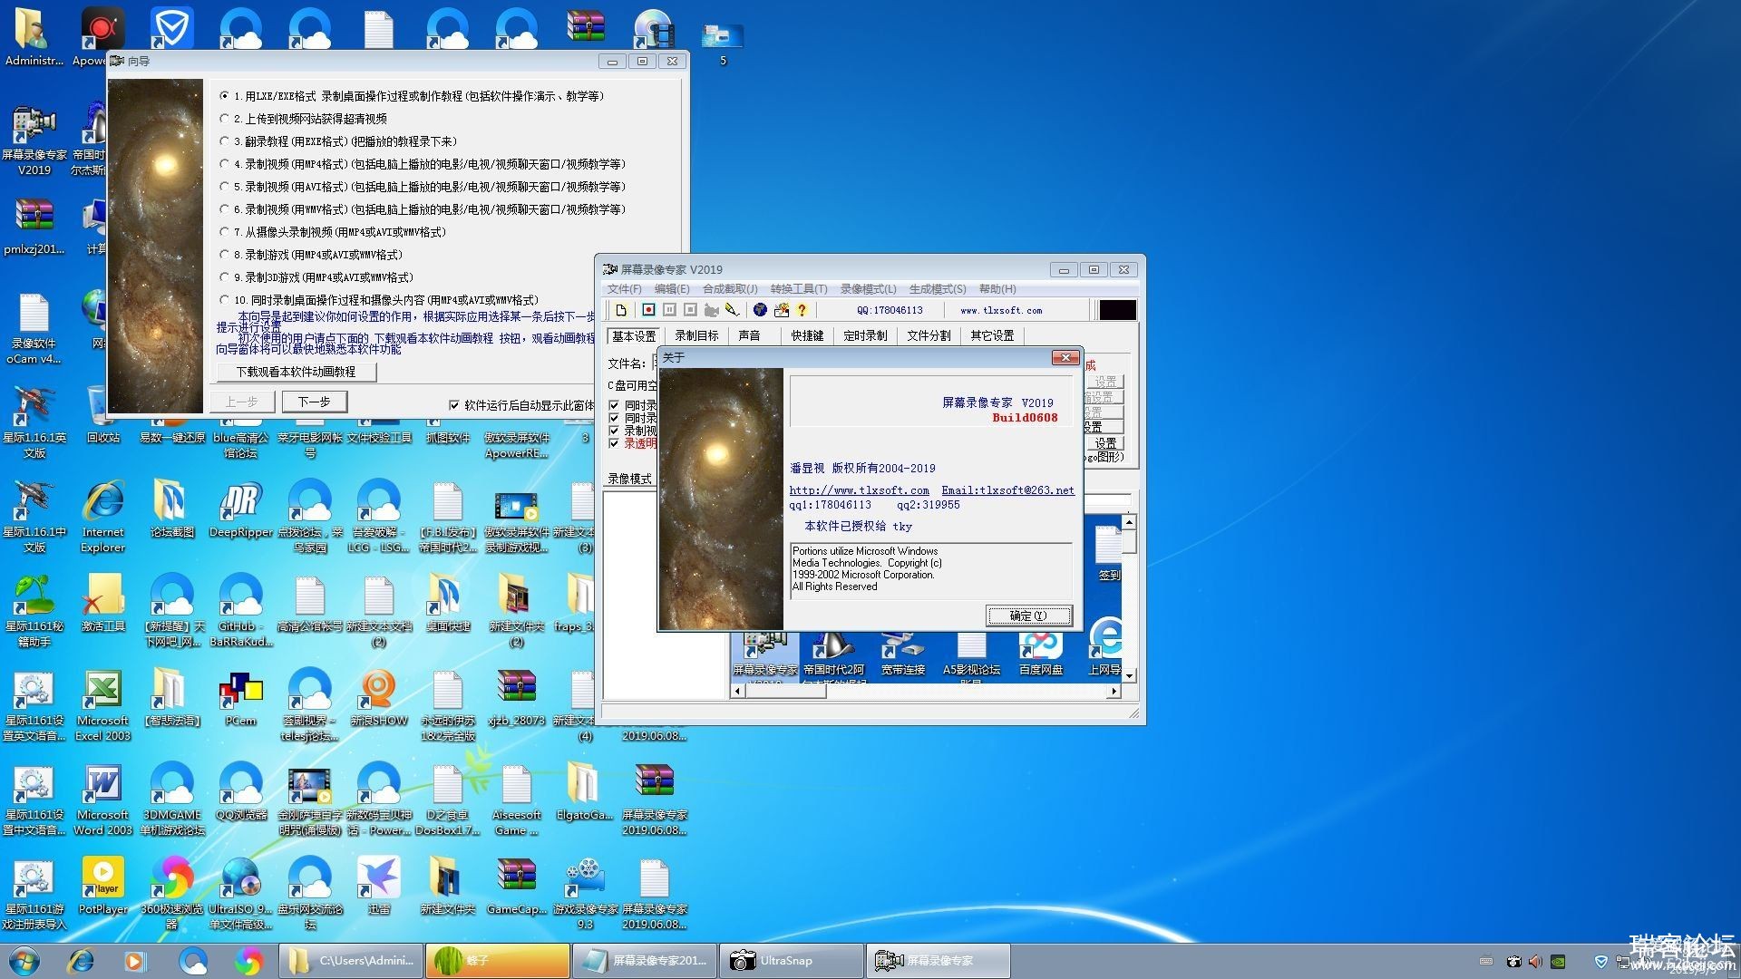The height and width of the screenshot is (979, 1741).
Task: Click the black color preview box in toolbar
Action: (x=1117, y=310)
